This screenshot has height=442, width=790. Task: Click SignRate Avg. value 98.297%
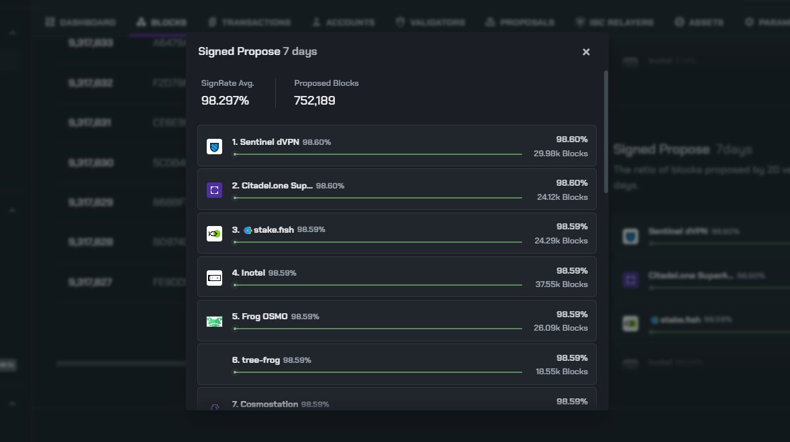tap(226, 101)
